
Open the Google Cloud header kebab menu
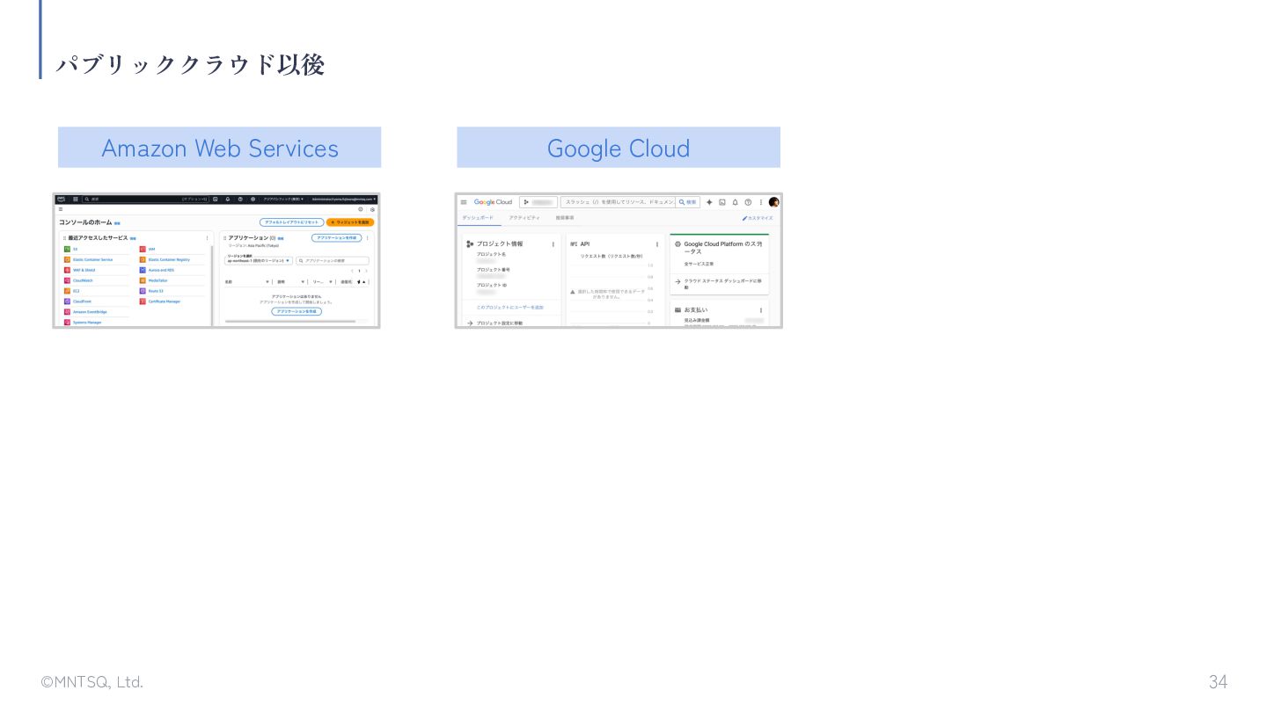761,202
